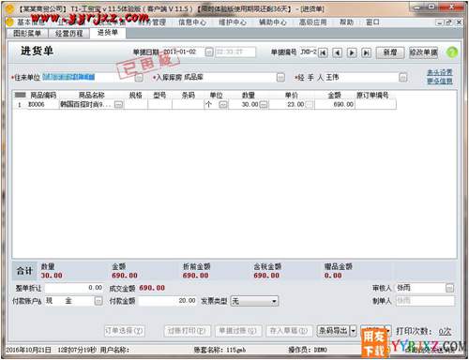This screenshot has width=469, height=360.
Task: Open the 高级应用 menu
Action: pyautogui.click(x=312, y=22)
